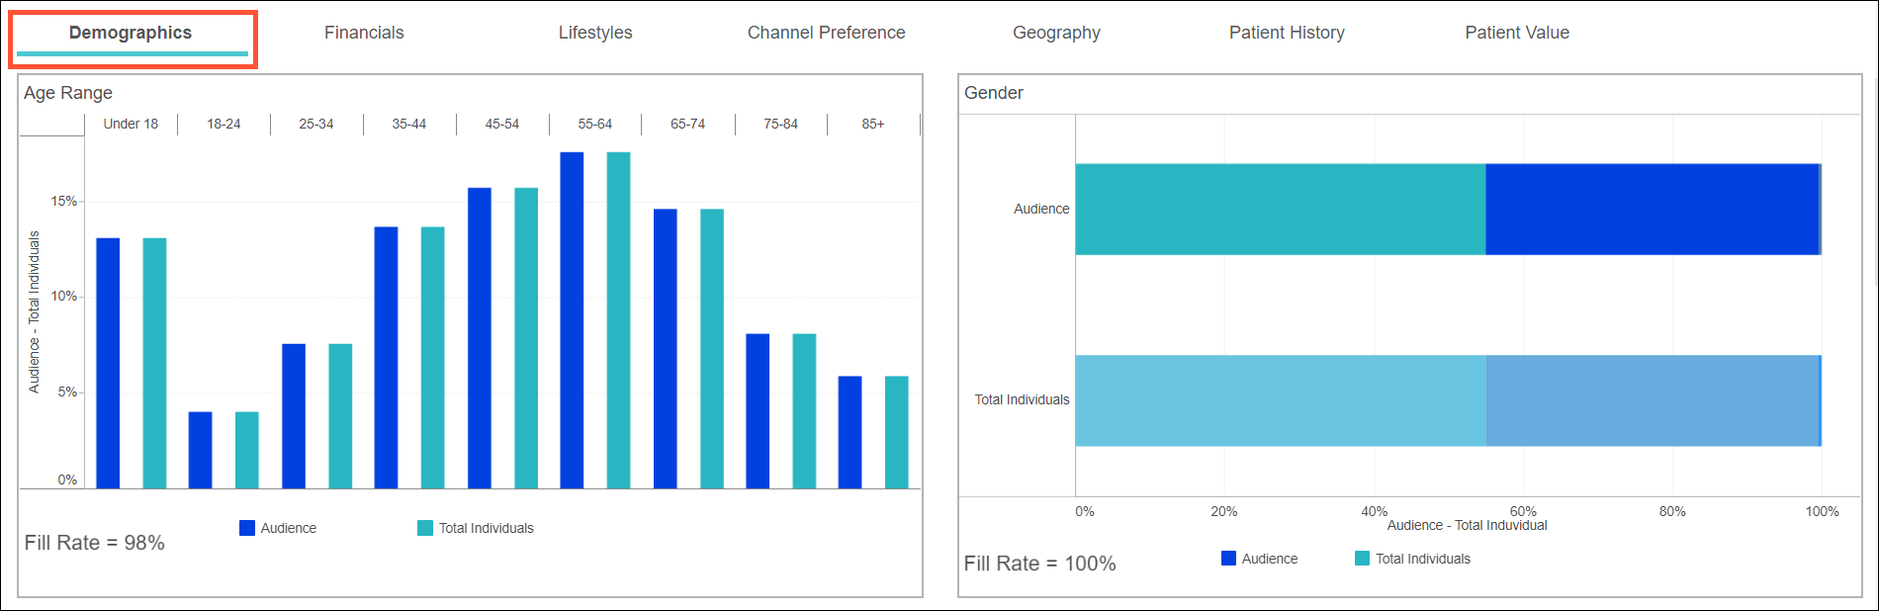The width and height of the screenshot is (1879, 611).
Task: Go to the Channel Preference tab
Action: (826, 34)
